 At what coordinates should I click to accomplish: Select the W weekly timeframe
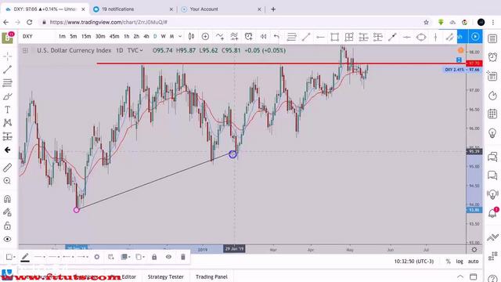(164, 37)
